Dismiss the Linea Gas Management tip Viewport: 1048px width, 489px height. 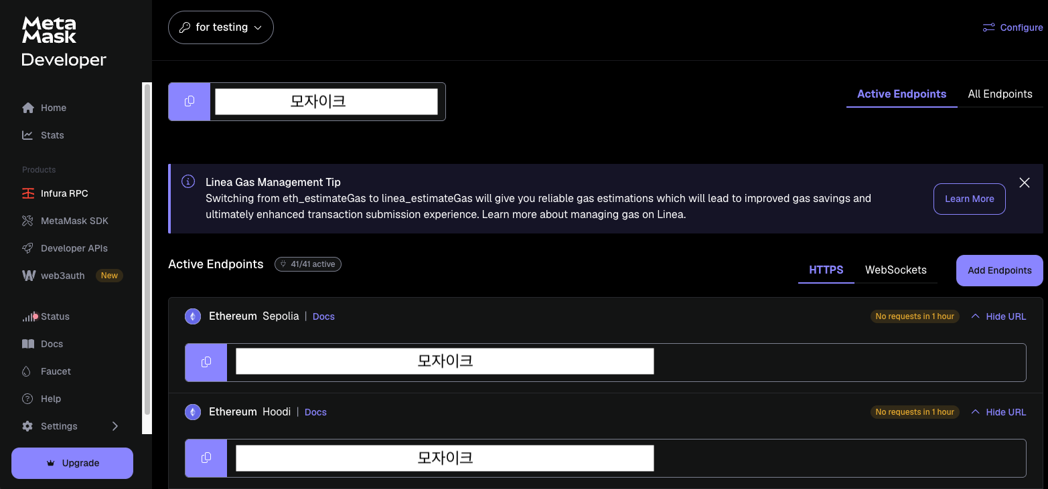(1024, 183)
